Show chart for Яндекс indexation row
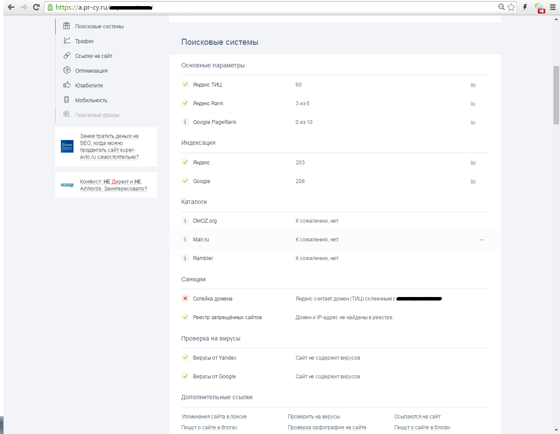This screenshot has width=560, height=434. pos(473,163)
